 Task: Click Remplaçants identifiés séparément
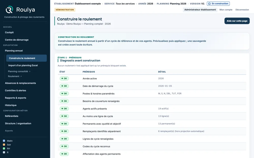coord(102,131)
